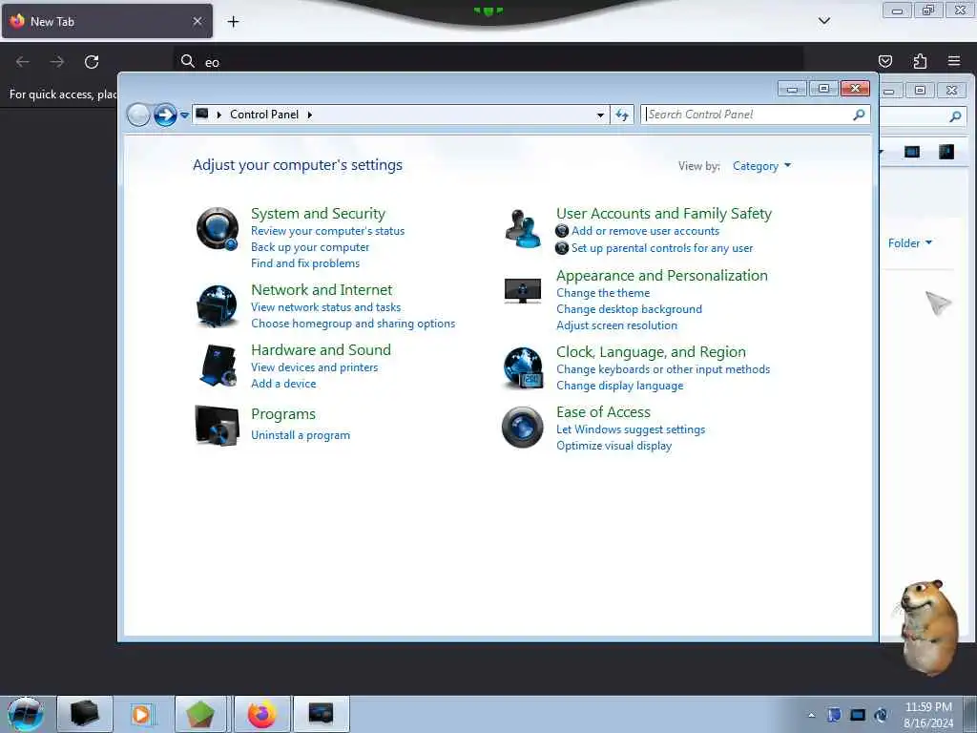The width and height of the screenshot is (977, 733).
Task: Open the System and Security heading link
Action: click(x=318, y=214)
